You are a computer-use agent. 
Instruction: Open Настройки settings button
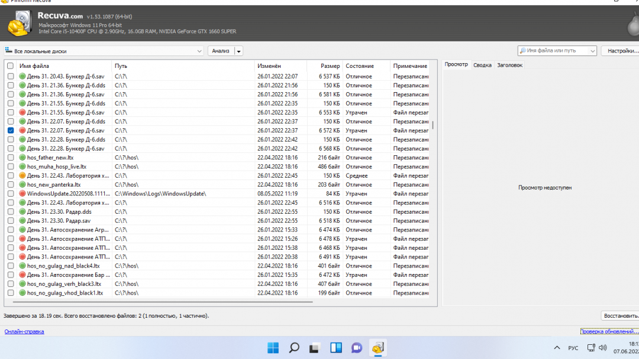(x=621, y=51)
